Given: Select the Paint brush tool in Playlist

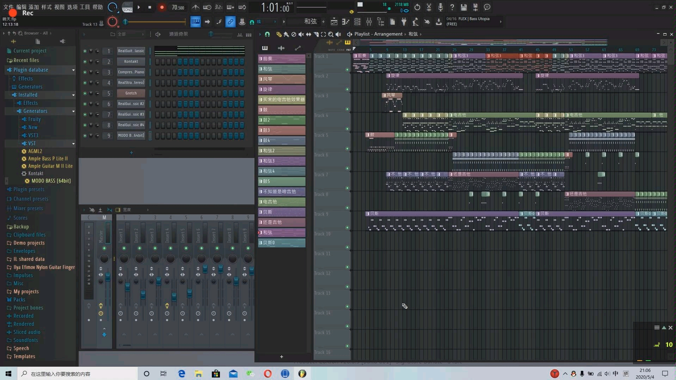Looking at the screenshot, I should [x=286, y=34].
